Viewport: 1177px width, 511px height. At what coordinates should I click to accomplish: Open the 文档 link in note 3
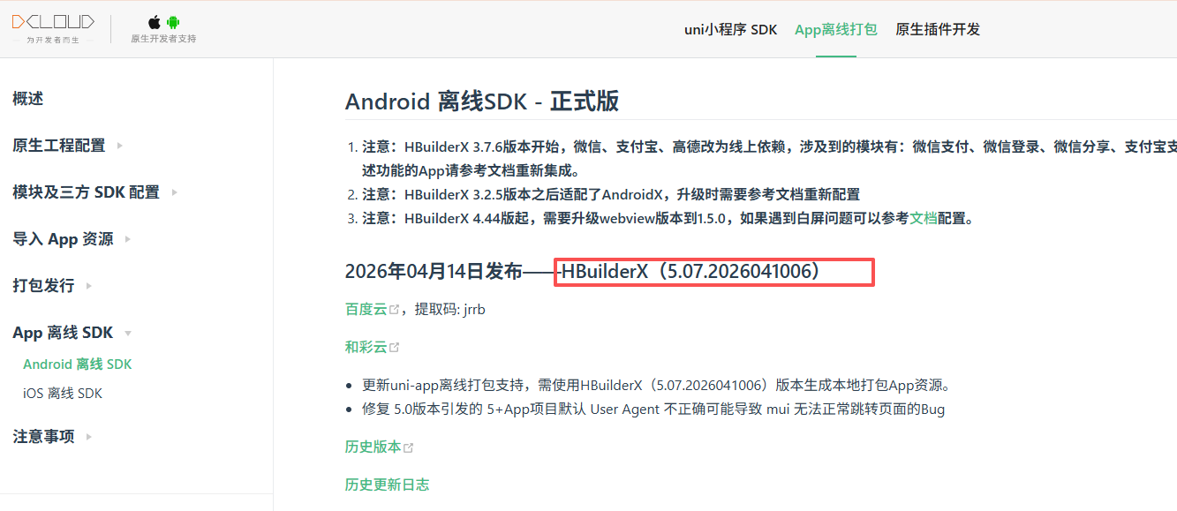point(924,218)
